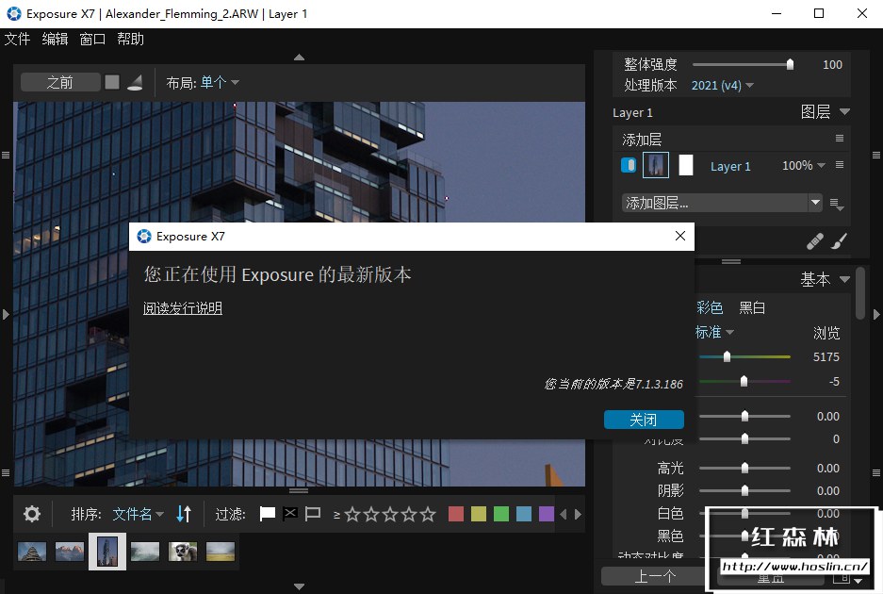
Task: Expand the 基本 panel header dropdown
Action: 844,279
